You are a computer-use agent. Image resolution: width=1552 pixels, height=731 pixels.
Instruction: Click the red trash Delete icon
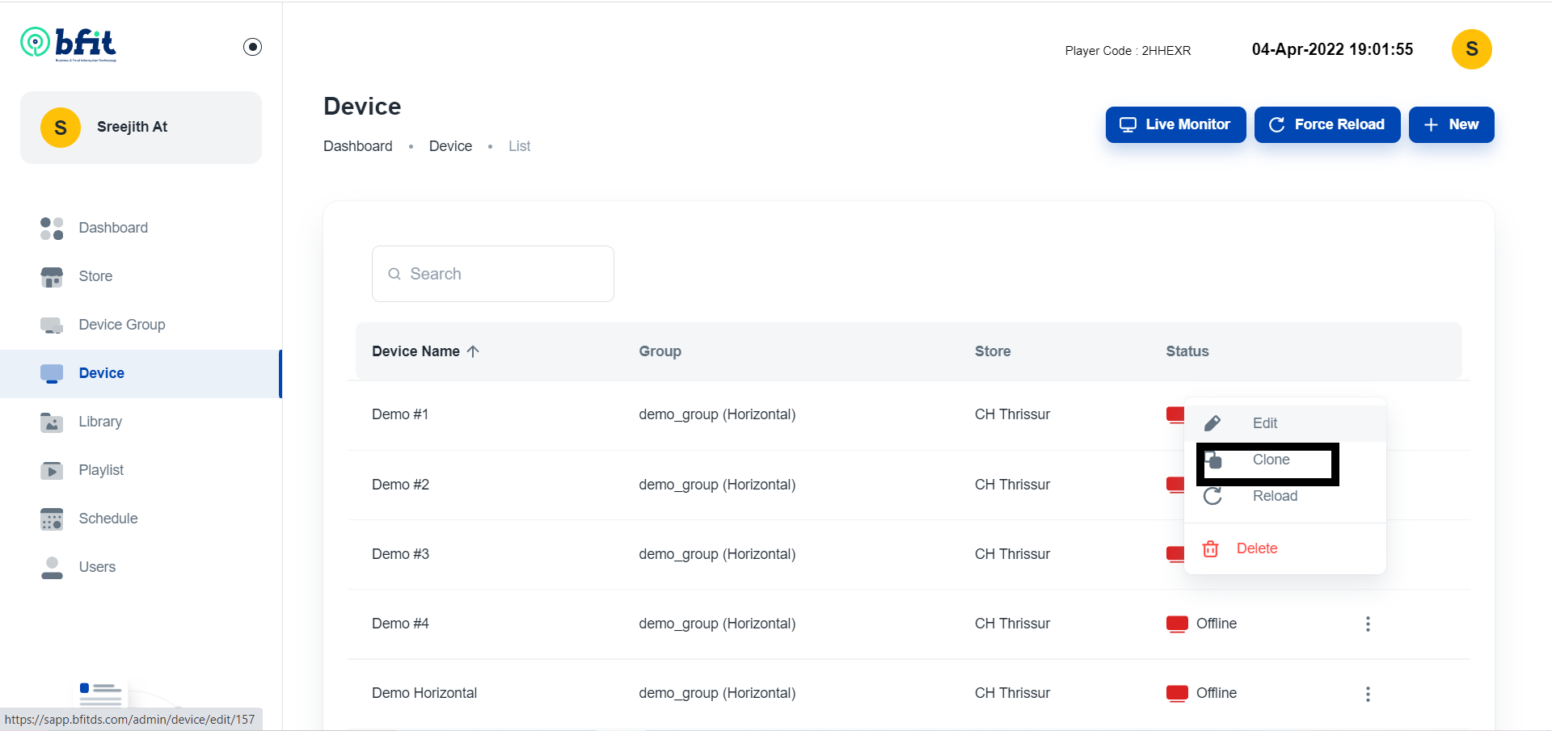[1210, 548]
